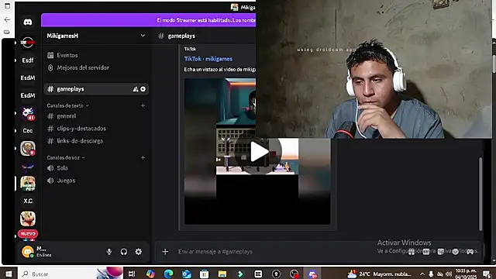Open TikTok · mikigames link
Viewport: 496px width, 279px height.
coord(208,59)
